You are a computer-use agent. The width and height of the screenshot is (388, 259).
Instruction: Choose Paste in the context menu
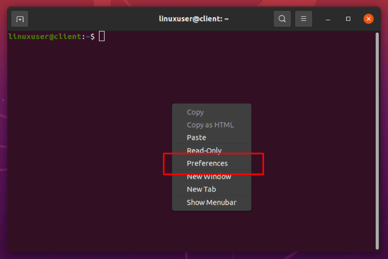[196, 137]
